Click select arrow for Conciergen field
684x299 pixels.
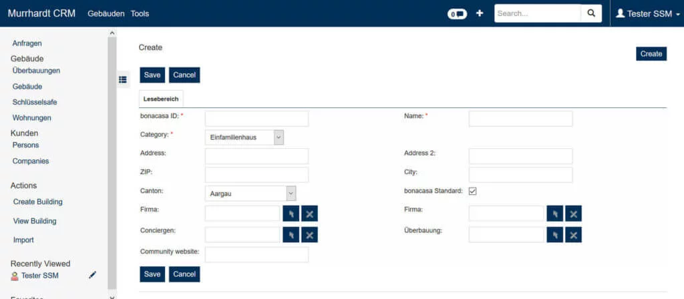[291, 234]
